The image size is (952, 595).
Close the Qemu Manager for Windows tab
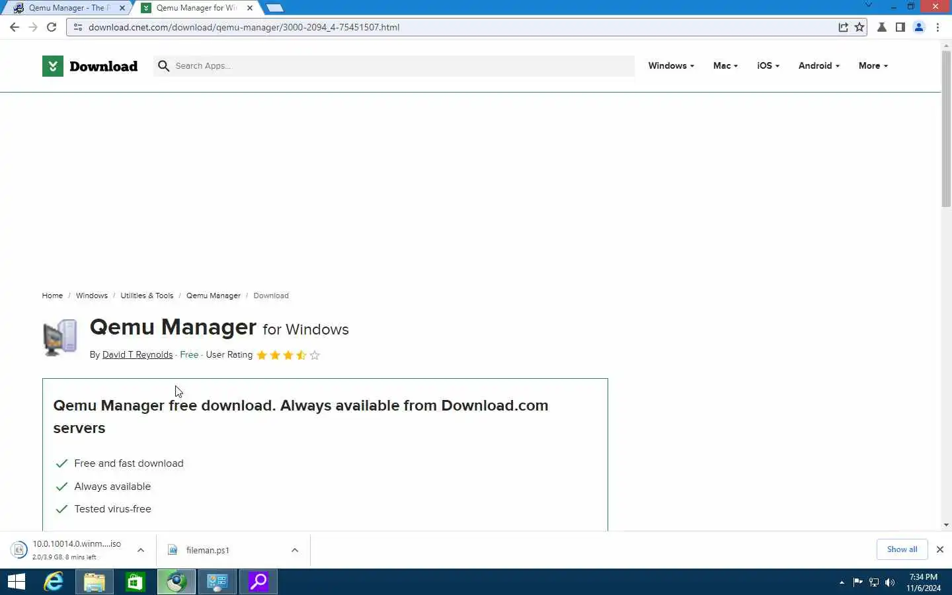tap(249, 8)
